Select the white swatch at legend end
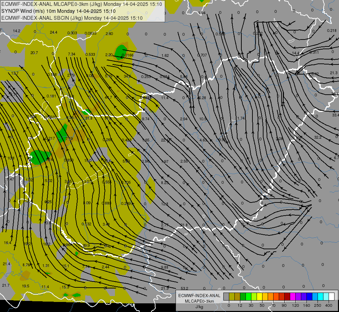Viewport: 339px width, 312px height. tap(332, 296)
